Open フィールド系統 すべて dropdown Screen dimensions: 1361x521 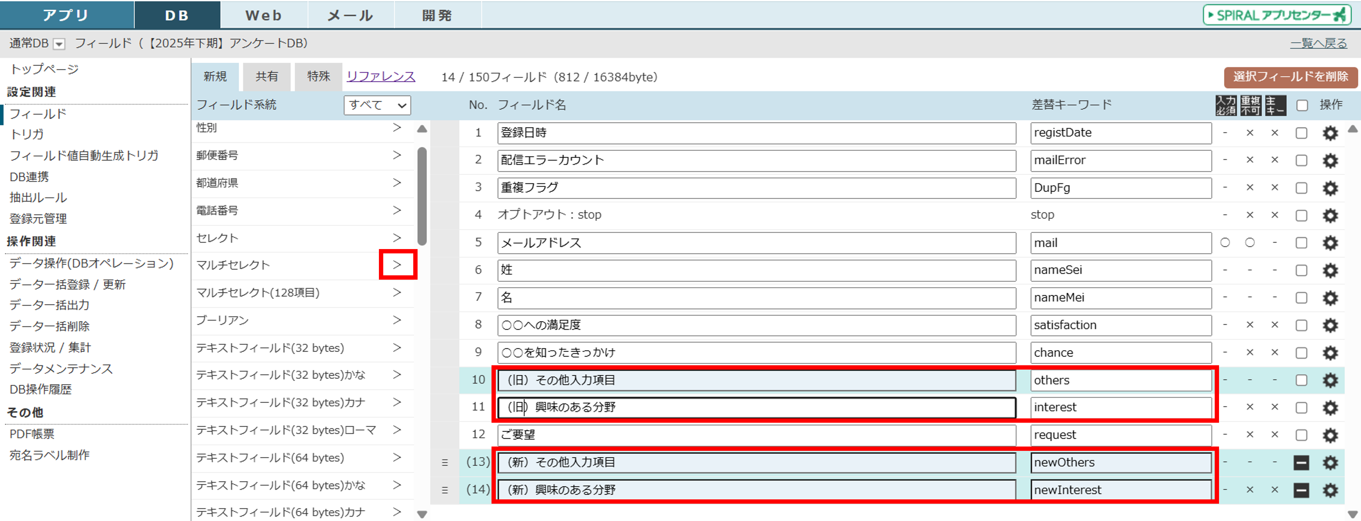(377, 105)
